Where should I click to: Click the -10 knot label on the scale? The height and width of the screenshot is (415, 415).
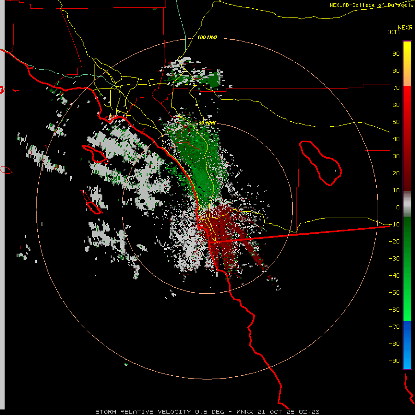pyautogui.click(x=394, y=225)
